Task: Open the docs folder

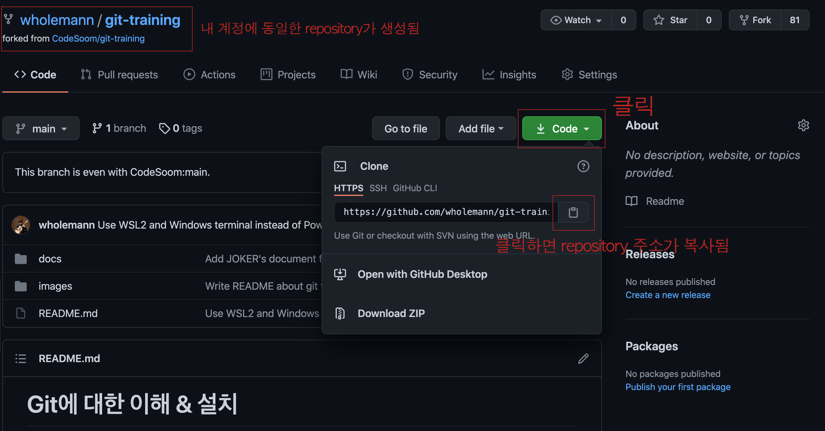Action: [x=50, y=259]
